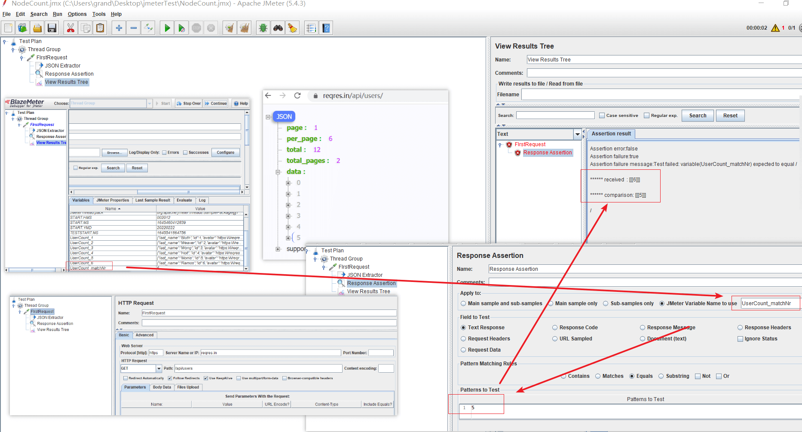Switch to Last Sample Result tab

coord(153,200)
